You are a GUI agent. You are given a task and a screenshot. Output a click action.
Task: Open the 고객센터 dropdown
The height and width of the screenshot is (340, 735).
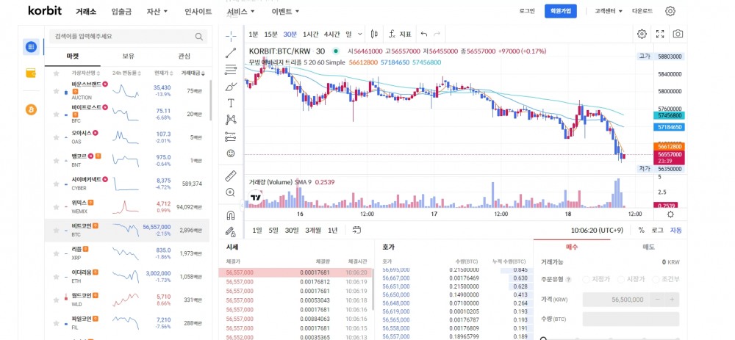click(609, 11)
